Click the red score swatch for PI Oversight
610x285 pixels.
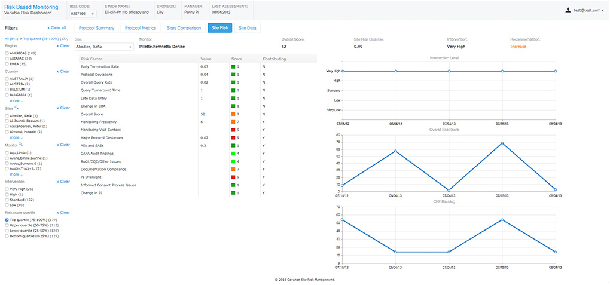233,177
